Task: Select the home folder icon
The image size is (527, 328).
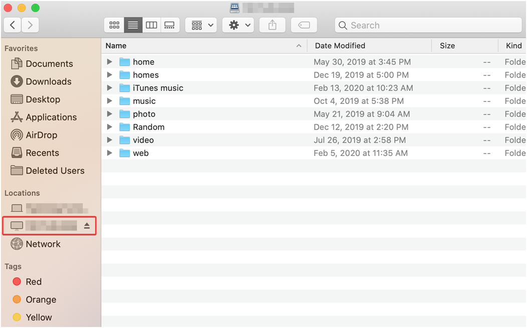Action: 125,61
